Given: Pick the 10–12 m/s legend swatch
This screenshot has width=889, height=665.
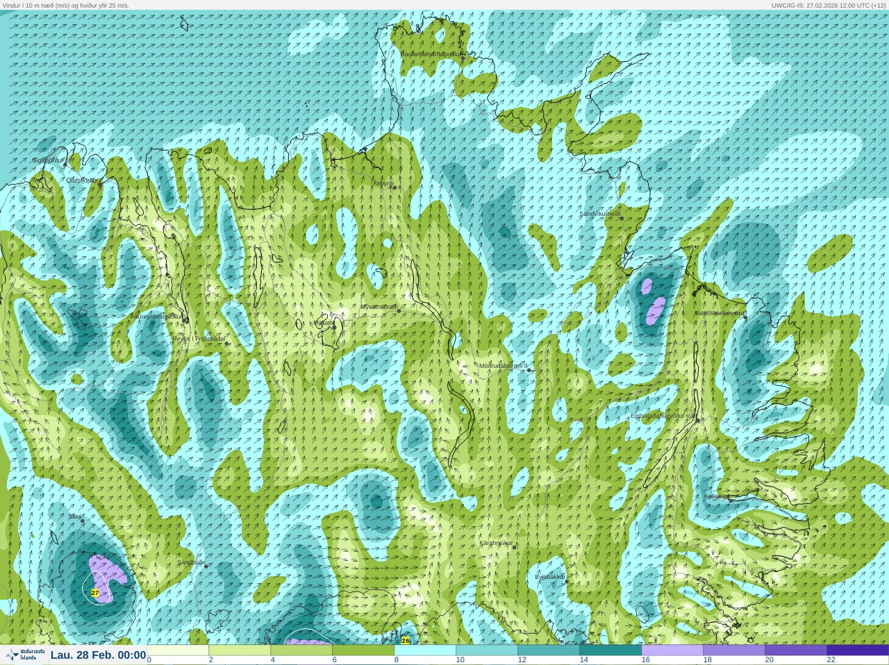Looking at the screenshot, I should [x=487, y=650].
